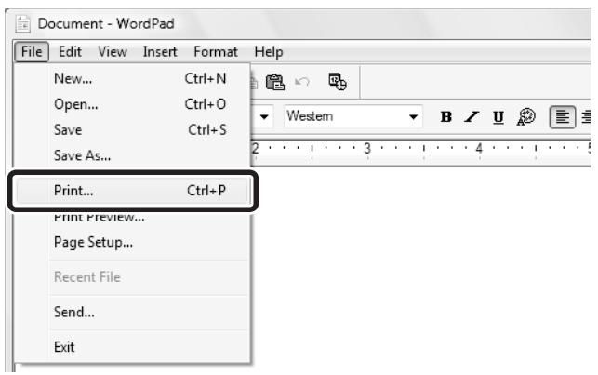Image resolution: width=598 pixels, height=375 pixels.
Task: Choose New... from File menu
Action: tap(132, 78)
